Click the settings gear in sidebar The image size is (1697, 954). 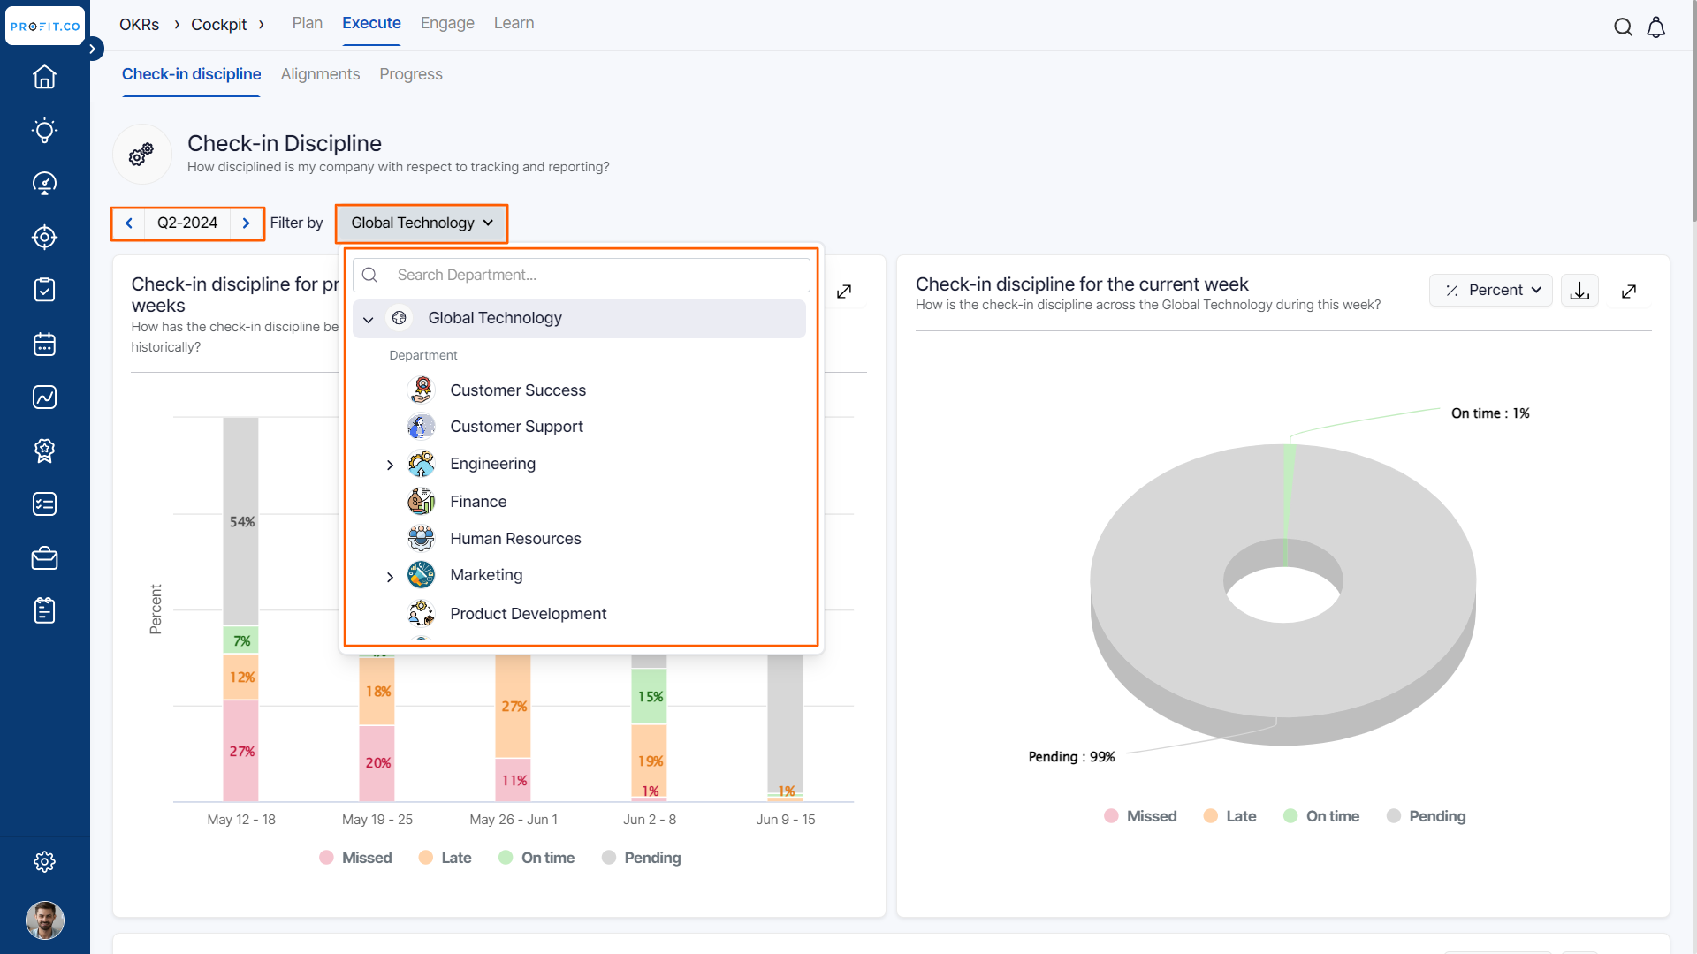tap(44, 861)
